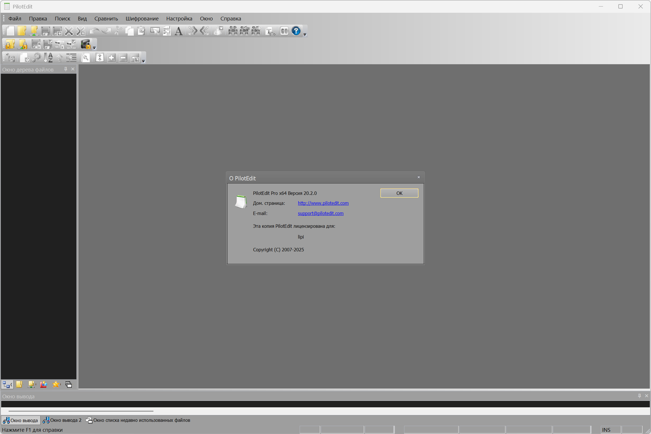Click the Cut scissors icon
This screenshot has width=651, height=434.
pos(118,31)
